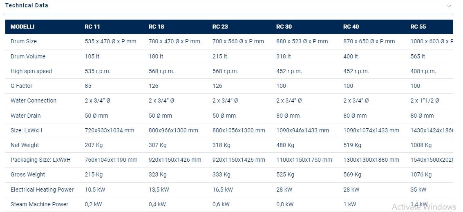Select the Drum Volume row label
This screenshot has width=463, height=212.
point(28,56)
